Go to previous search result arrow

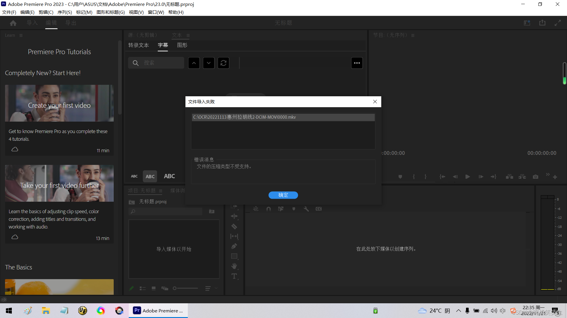coord(194,63)
